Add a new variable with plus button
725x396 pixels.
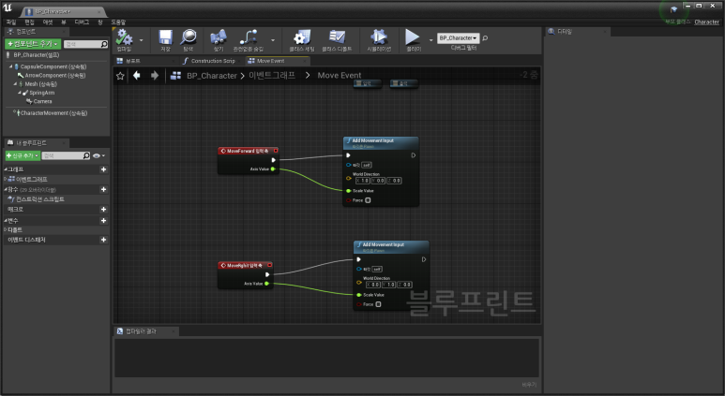tap(103, 221)
